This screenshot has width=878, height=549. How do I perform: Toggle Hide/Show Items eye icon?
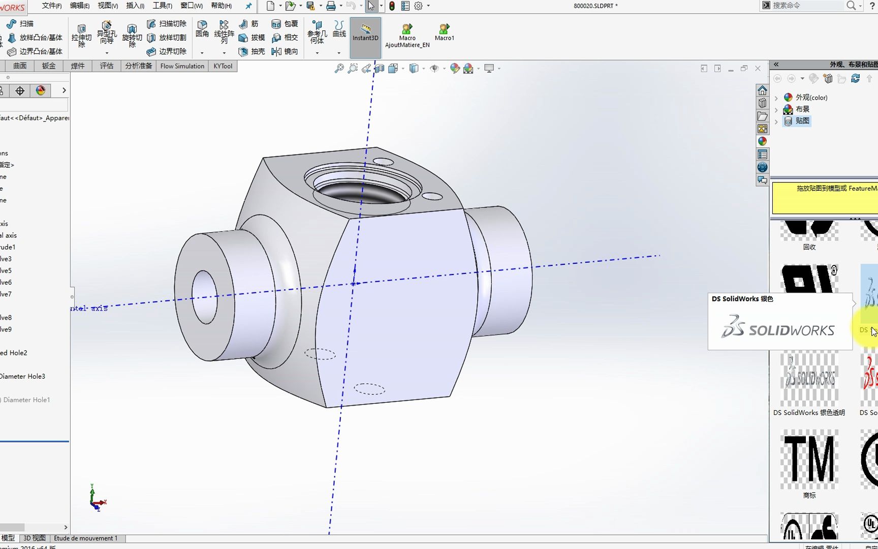tap(434, 68)
